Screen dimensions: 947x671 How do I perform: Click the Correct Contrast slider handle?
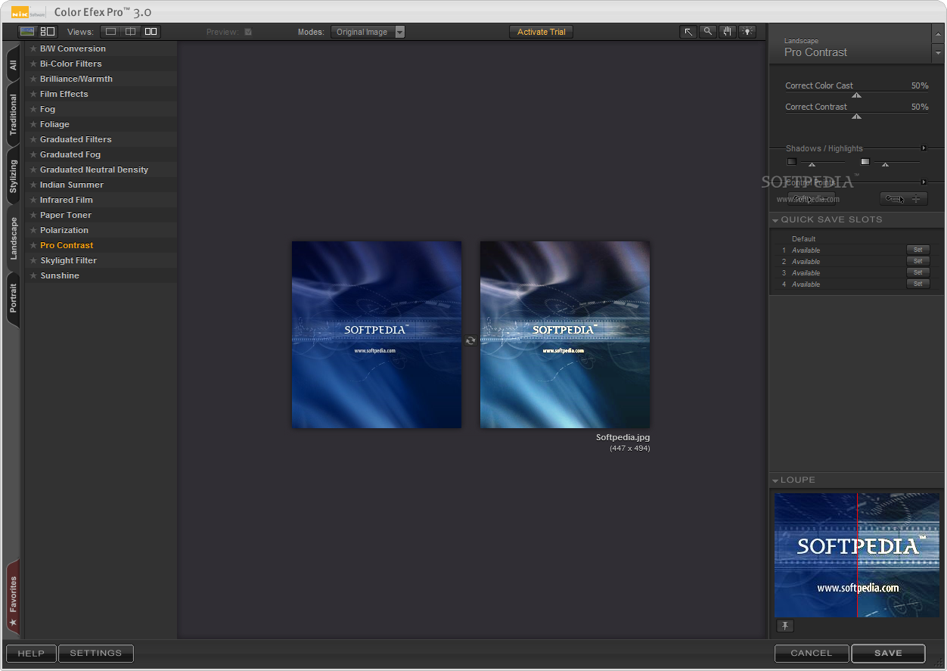pos(856,116)
